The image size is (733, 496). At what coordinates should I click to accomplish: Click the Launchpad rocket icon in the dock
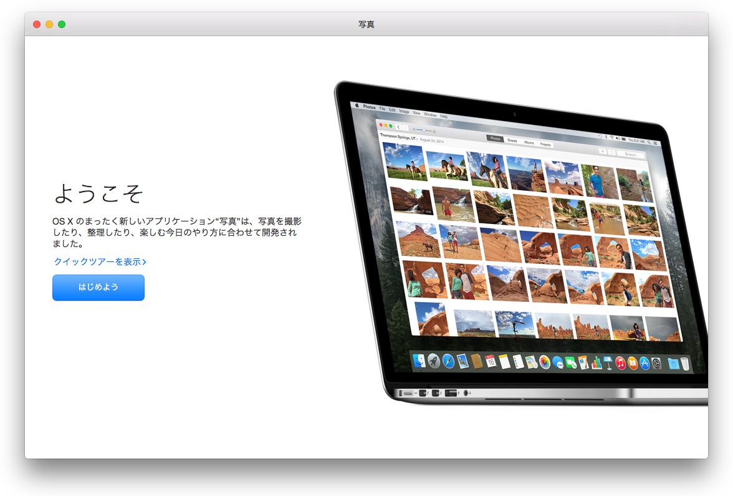433,360
